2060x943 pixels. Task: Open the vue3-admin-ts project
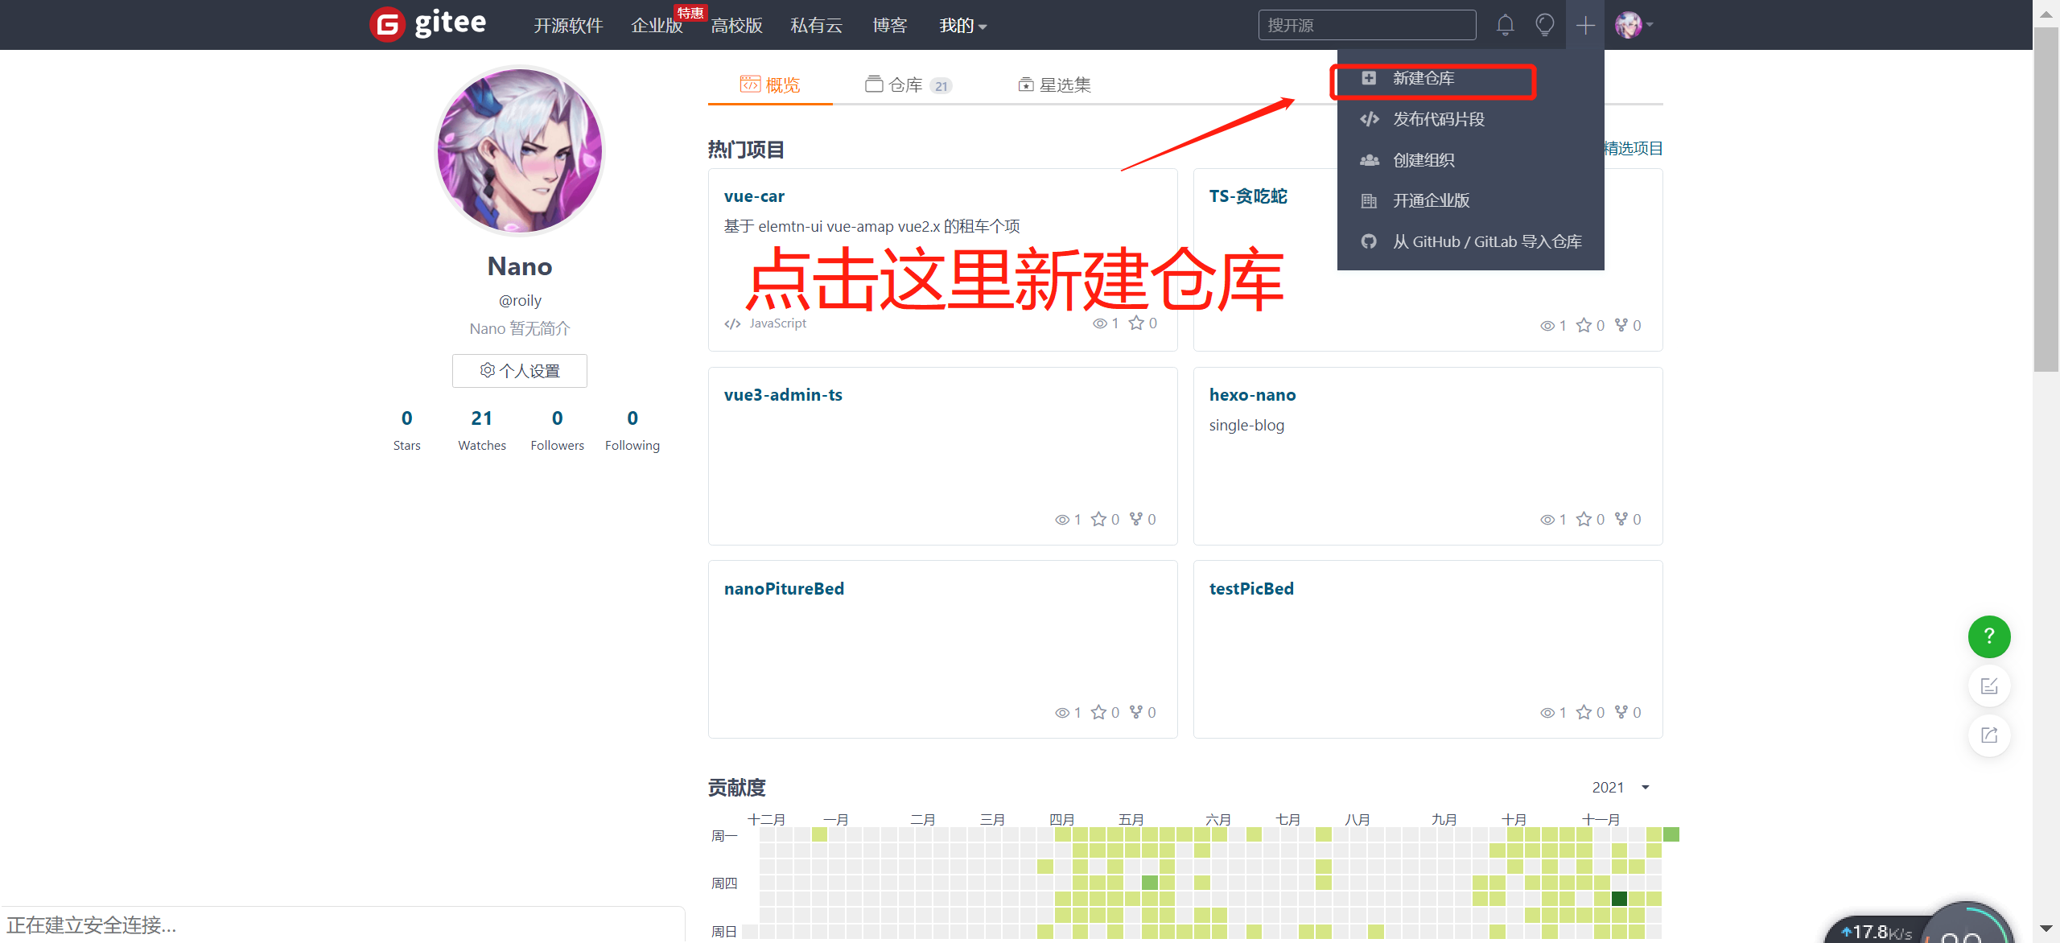tap(783, 394)
